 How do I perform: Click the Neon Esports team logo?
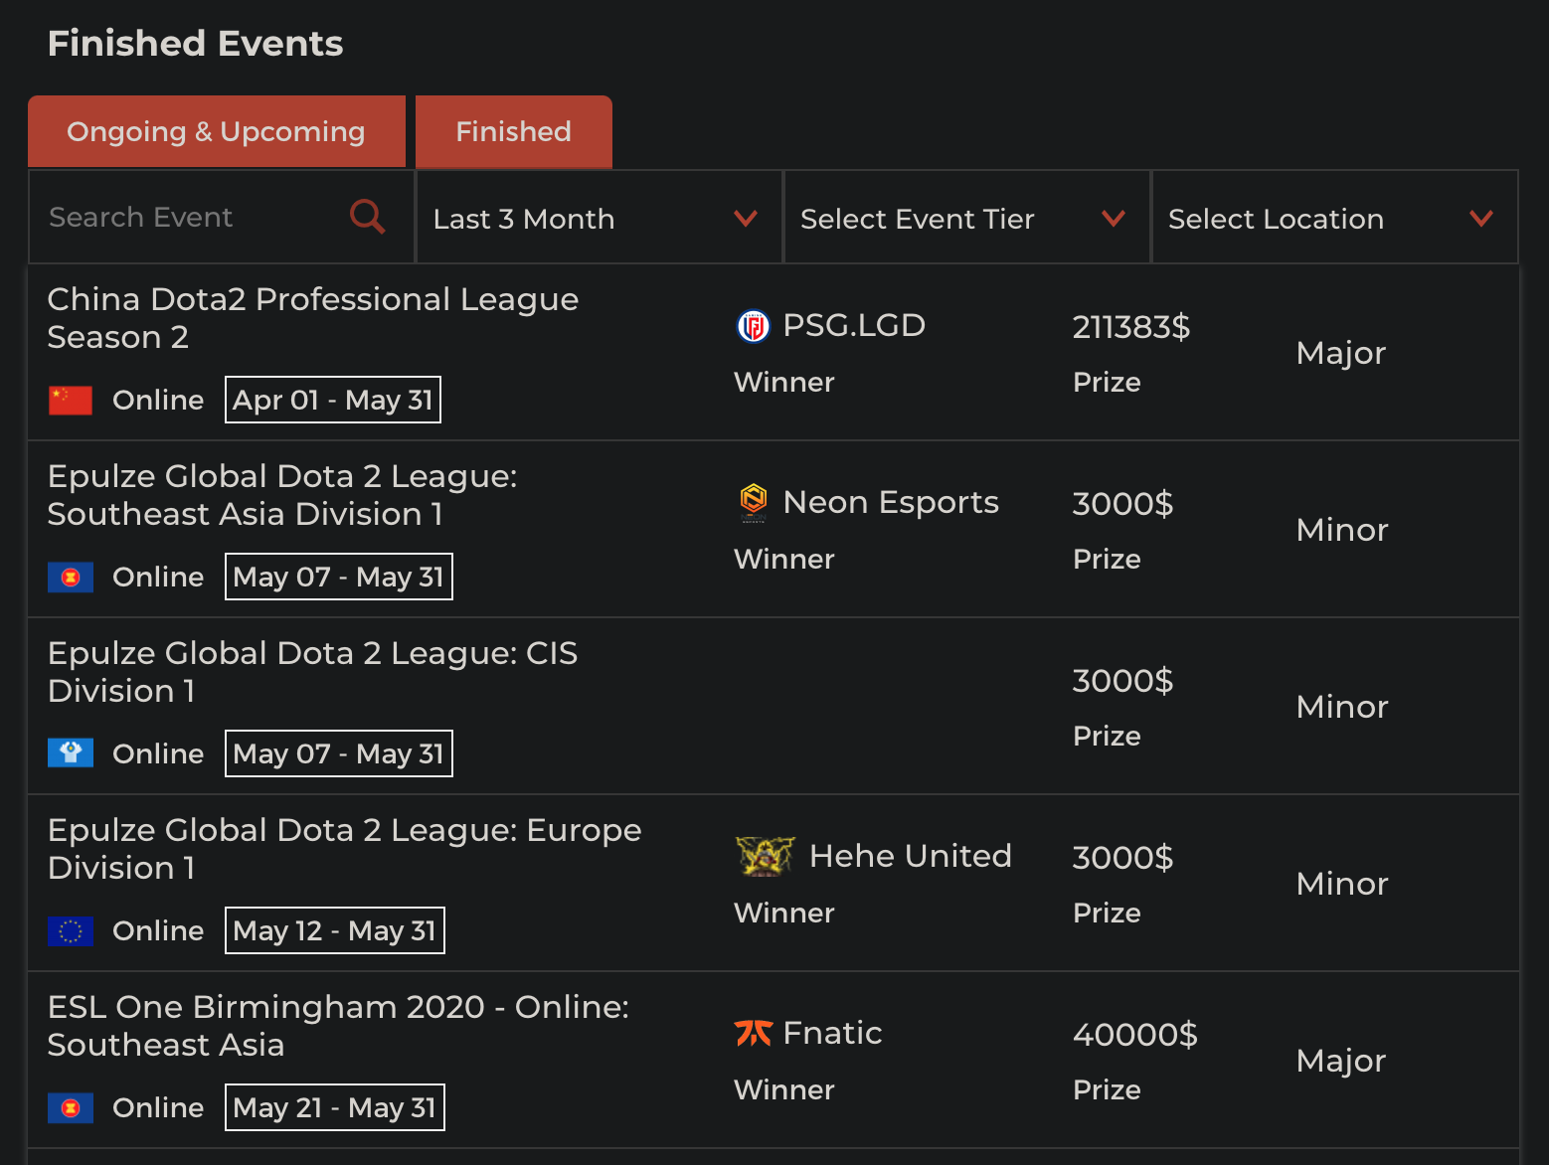click(753, 502)
